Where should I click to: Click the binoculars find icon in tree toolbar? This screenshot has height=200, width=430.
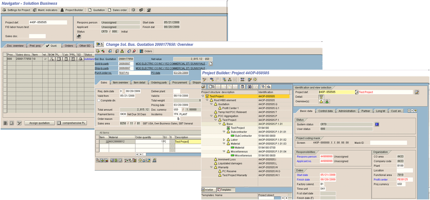coord(250,87)
